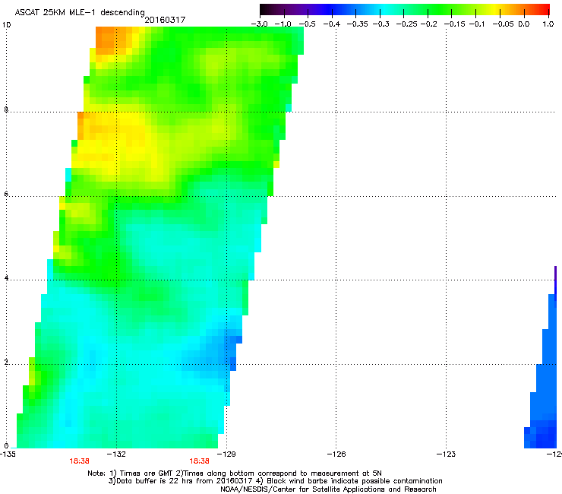Select the -0.15 color scale label
Viewport: 562px width, 494px height.
(454, 24)
